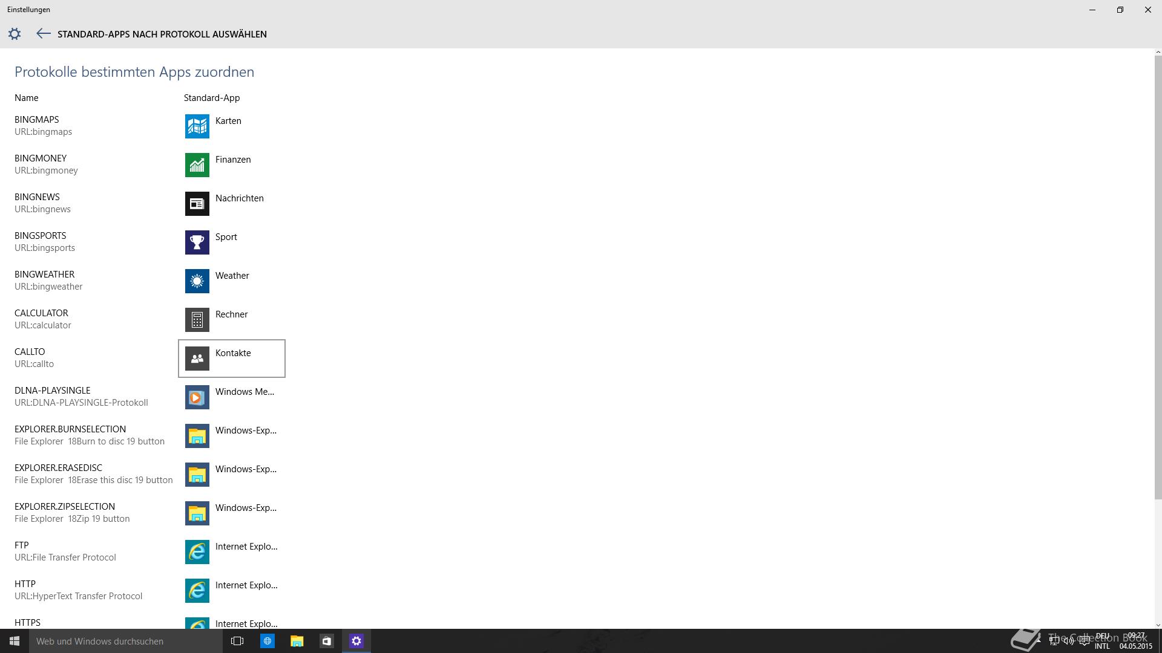
Task: Click the Internet Explo... label for HTTP
Action: pos(246,585)
